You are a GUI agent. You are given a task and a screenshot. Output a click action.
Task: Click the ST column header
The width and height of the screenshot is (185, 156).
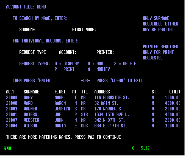pyautogui.click(x=154, y=92)
